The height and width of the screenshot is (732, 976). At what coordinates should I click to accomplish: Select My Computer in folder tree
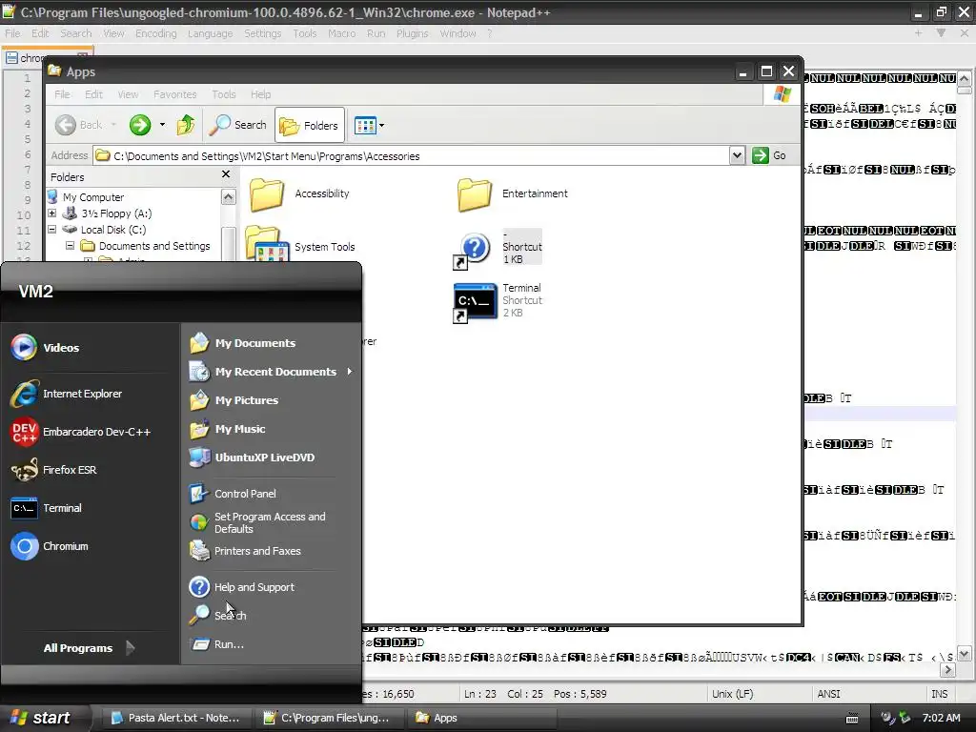(x=92, y=197)
